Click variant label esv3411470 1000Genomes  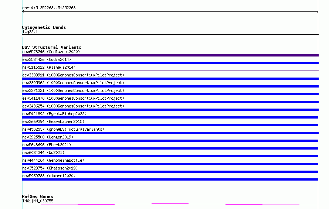pos(73,98)
